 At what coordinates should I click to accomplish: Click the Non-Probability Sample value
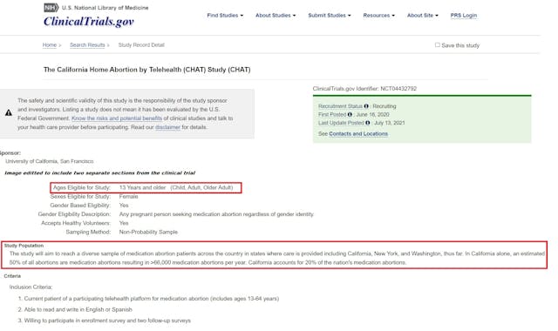point(148,232)
